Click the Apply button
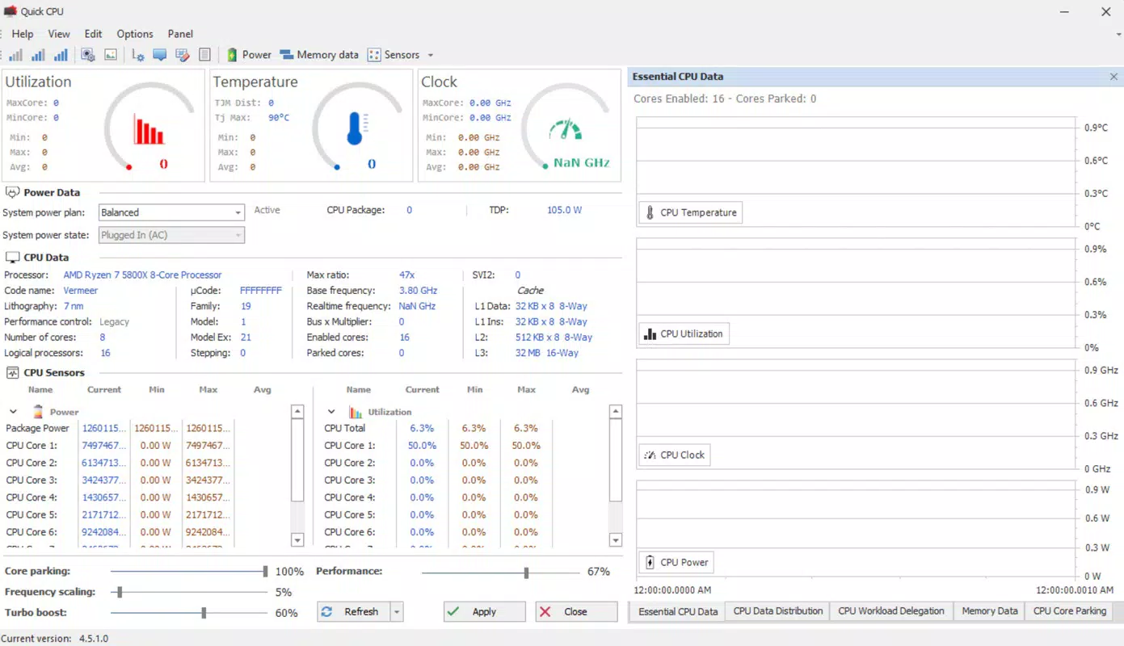The width and height of the screenshot is (1124, 646). 484,612
